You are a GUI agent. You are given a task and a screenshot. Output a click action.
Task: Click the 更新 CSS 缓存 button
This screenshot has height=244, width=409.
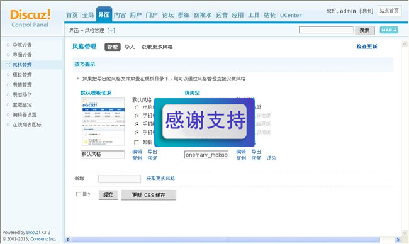click(148, 195)
